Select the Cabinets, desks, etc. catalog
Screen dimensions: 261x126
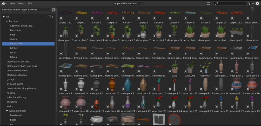(21, 26)
